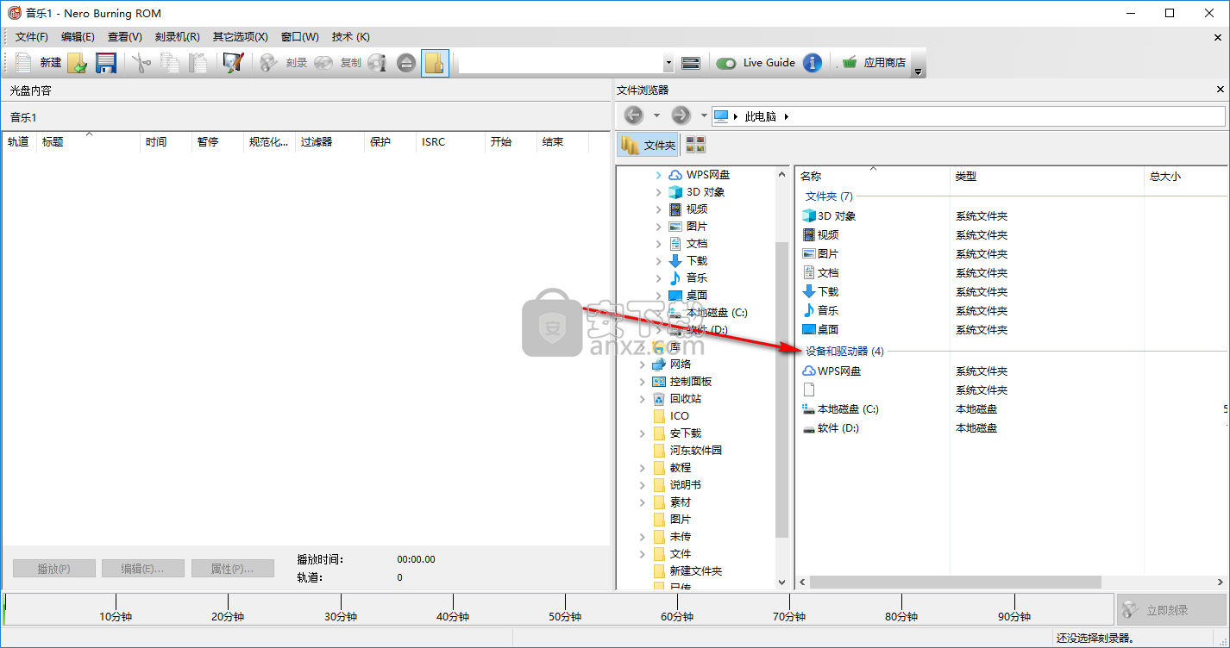The image size is (1230, 648).
Task: Open the 其它选项(X) menu
Action: 240,37
